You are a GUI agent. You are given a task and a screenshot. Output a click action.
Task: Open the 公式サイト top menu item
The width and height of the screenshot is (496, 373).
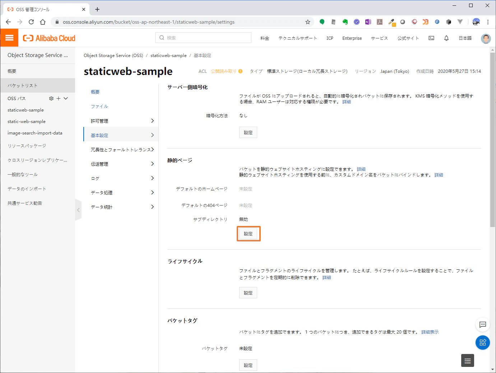pos(408,38)
